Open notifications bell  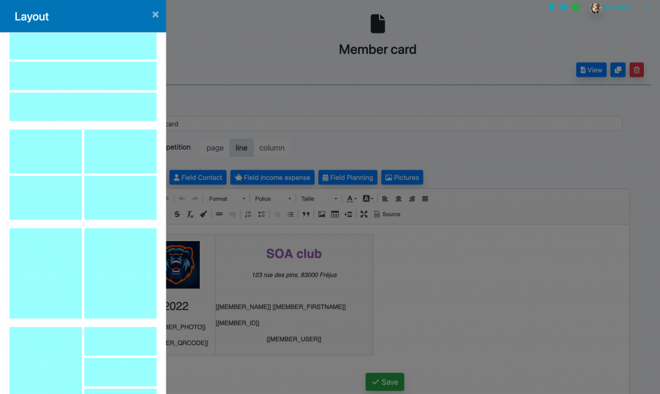click(x=563, y=7)
